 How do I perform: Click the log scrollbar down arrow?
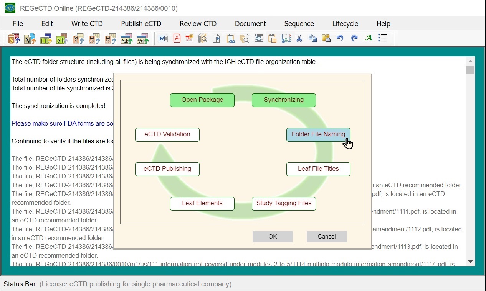(x=470, y=262)
